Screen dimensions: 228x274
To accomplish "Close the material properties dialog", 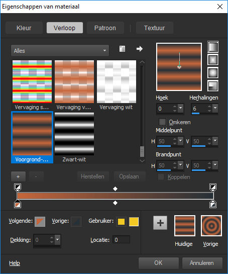I will point(220,7).
